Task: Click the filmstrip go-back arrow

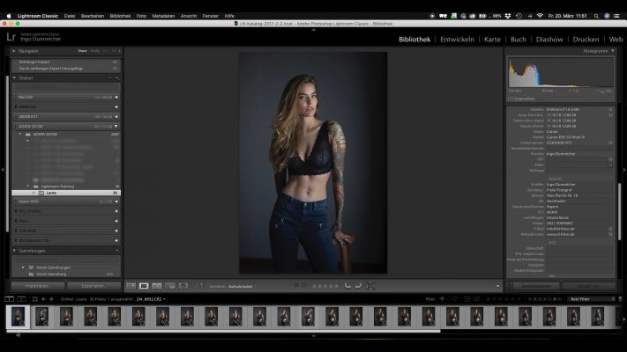Action: point(44,299)
